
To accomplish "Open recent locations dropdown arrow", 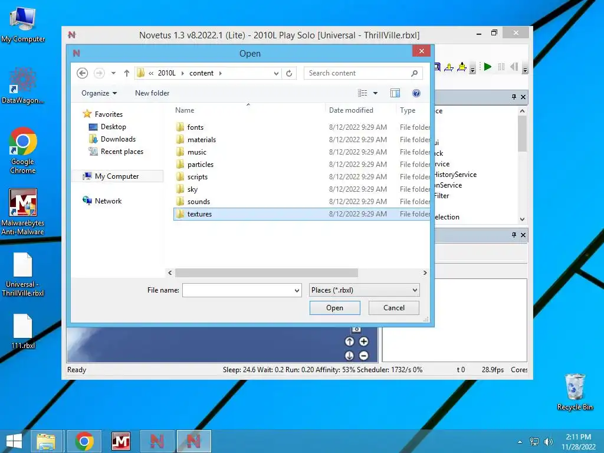I will tap(113, 73).
